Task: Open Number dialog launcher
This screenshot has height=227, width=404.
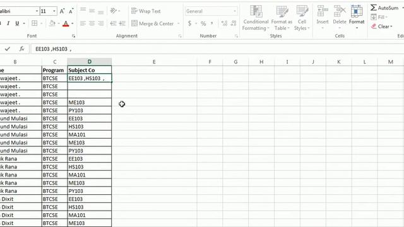Action: pyautogui.click(x=236, y=36)
